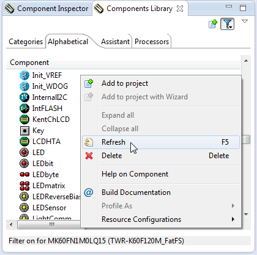Click the LEDbit component icon
The height and width of the screenshot is (255, 257).
click(24, 164)
